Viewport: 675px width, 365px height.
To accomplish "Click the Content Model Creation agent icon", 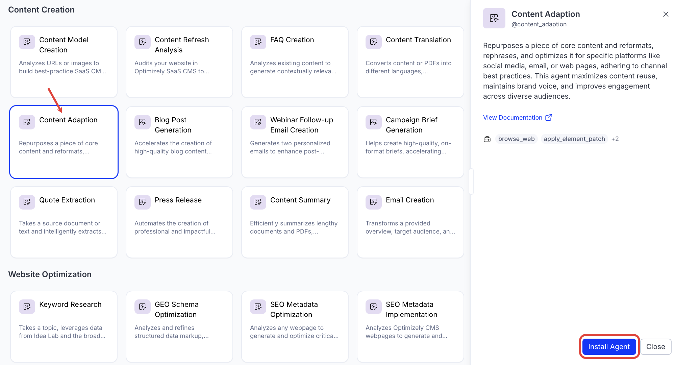I will tap(27, 42).
